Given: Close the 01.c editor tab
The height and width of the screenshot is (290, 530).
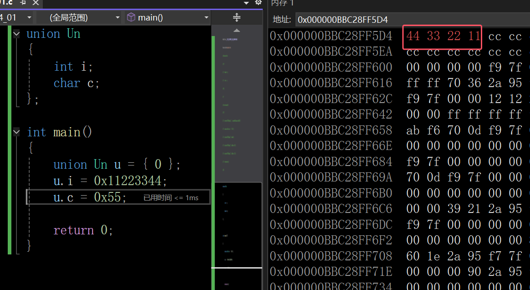Looking at the screenshot, I should (36, 3).
